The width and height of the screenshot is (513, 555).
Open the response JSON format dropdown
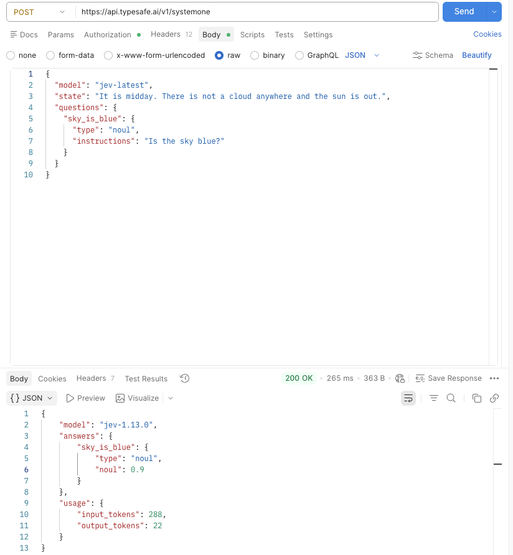pyautogui.click(x=32, y=398)
